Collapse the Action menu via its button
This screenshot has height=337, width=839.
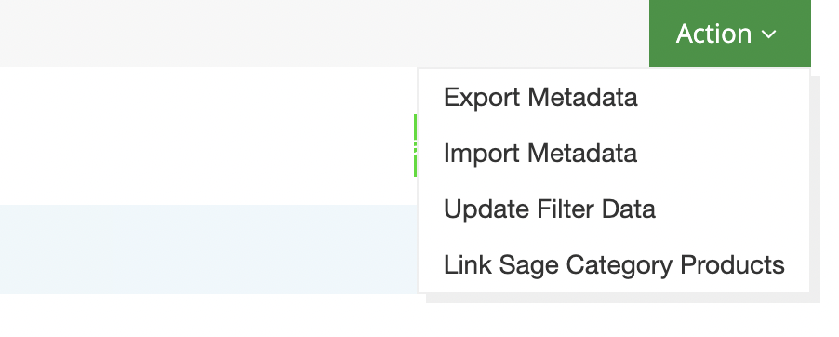click(730, 34)
